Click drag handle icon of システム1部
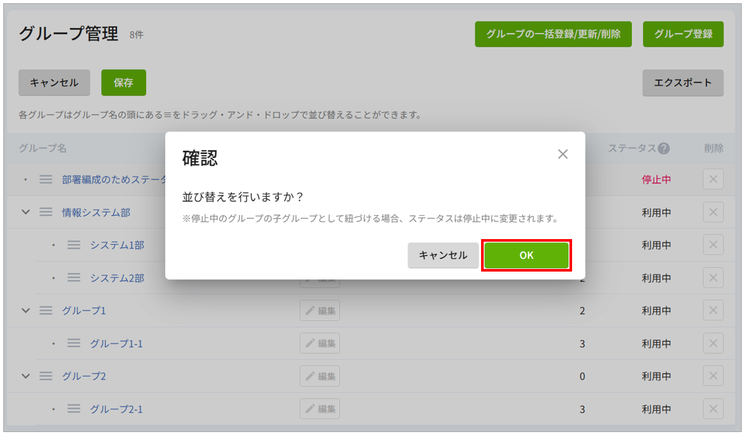The width and height of the screenshot is (745, 434). click(73, 245)
